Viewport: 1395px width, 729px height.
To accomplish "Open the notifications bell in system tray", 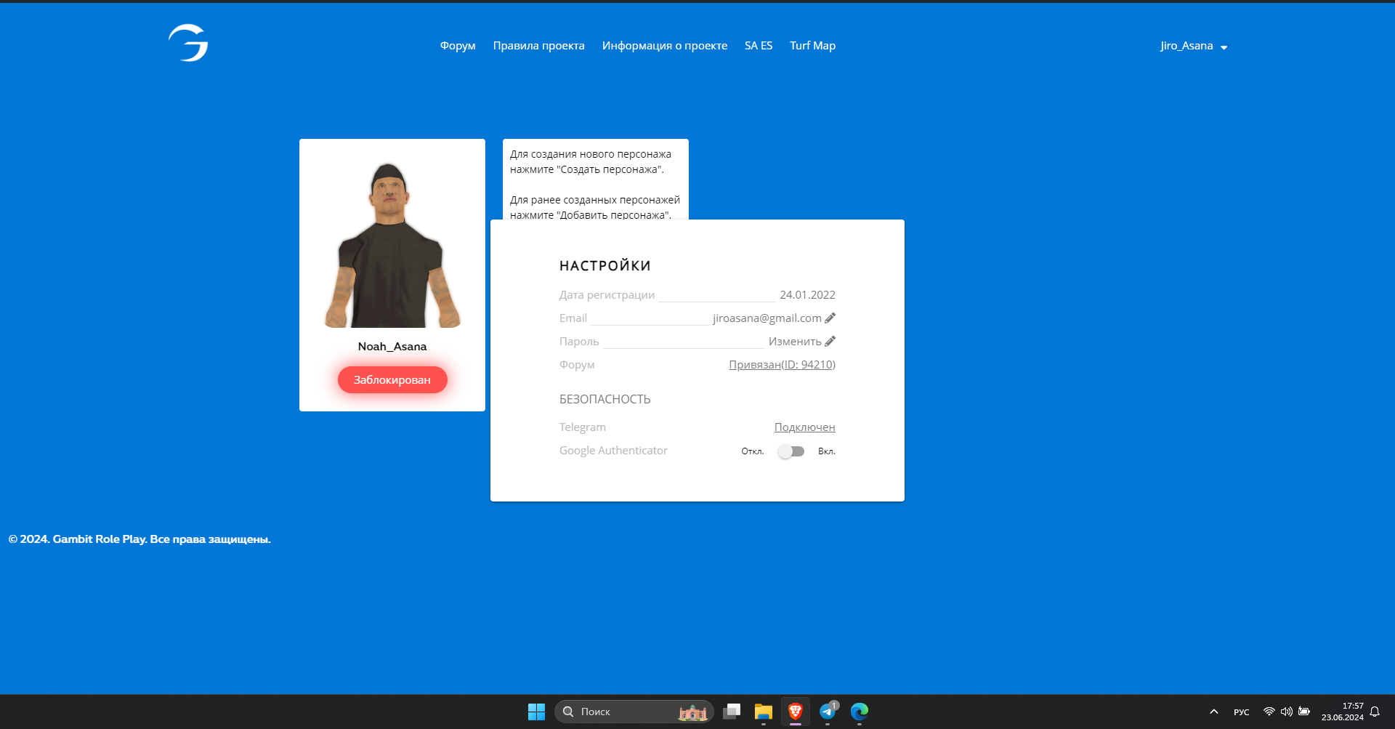I will pyautogui.click(x=1375, y=712).
